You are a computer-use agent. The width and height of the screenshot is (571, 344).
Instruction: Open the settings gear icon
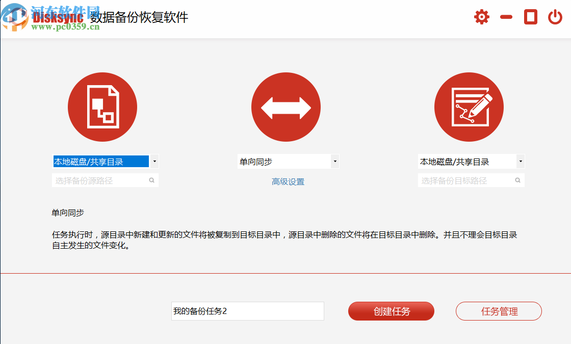click(x=481, y=16)
